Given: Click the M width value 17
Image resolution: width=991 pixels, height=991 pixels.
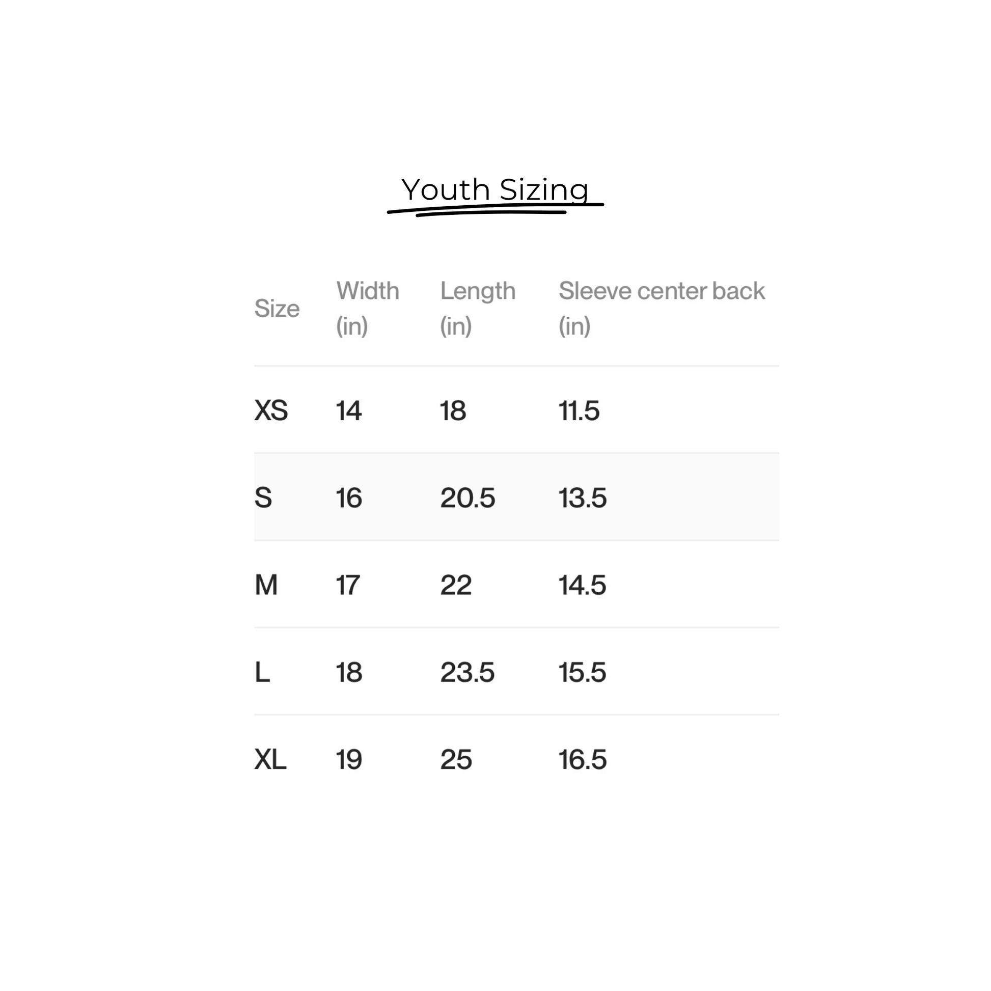Looking at the screenshot, I should coord(348,585).
